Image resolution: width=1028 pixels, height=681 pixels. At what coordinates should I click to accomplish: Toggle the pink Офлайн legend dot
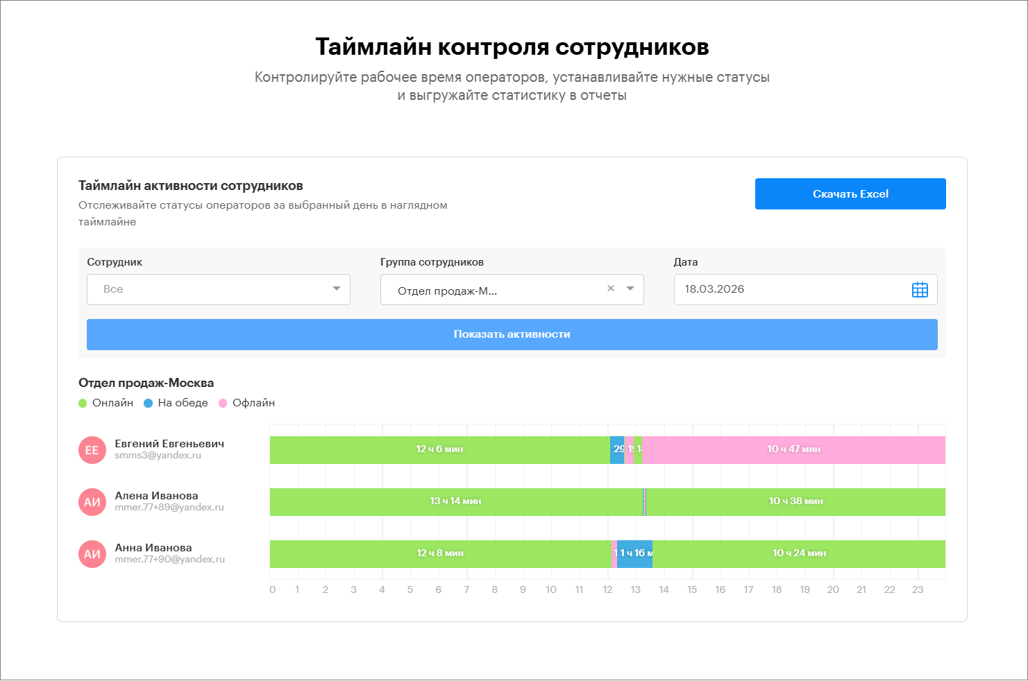pyautogui.click(x=223, y=404)
